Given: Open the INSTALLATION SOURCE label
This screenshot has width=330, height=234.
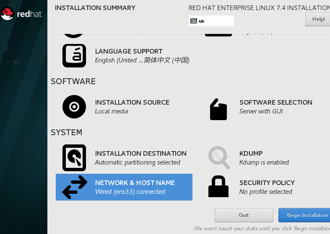Looking at the screenshot, I should 132,102.
